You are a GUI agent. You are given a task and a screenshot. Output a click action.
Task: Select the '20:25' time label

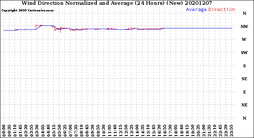[198, 131]
